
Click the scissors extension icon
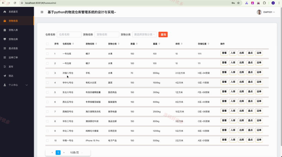point(246,3)
